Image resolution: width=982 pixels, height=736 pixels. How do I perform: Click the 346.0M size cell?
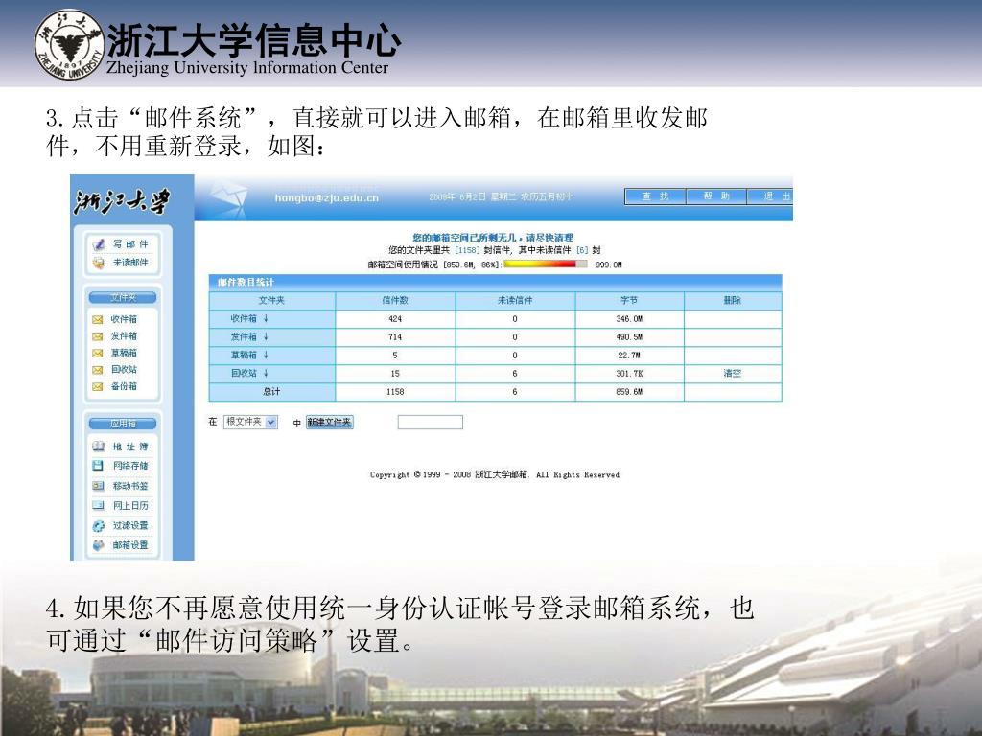629,318
